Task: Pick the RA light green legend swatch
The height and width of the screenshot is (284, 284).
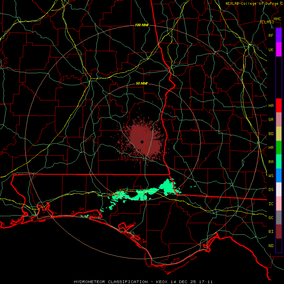Action: (279, 162)
